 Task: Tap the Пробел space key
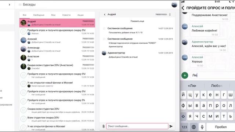point(221,127)
